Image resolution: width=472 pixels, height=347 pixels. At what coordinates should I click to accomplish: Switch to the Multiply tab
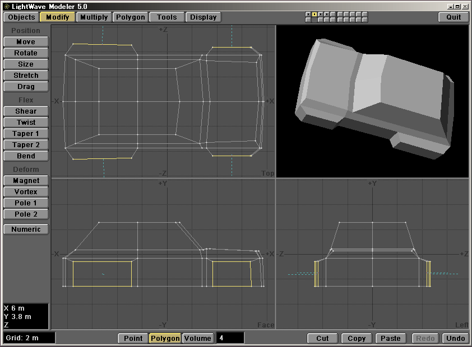click(94, 17)
